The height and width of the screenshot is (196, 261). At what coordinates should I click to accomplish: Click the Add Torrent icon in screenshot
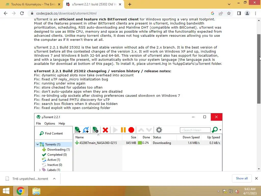(77, 130)
